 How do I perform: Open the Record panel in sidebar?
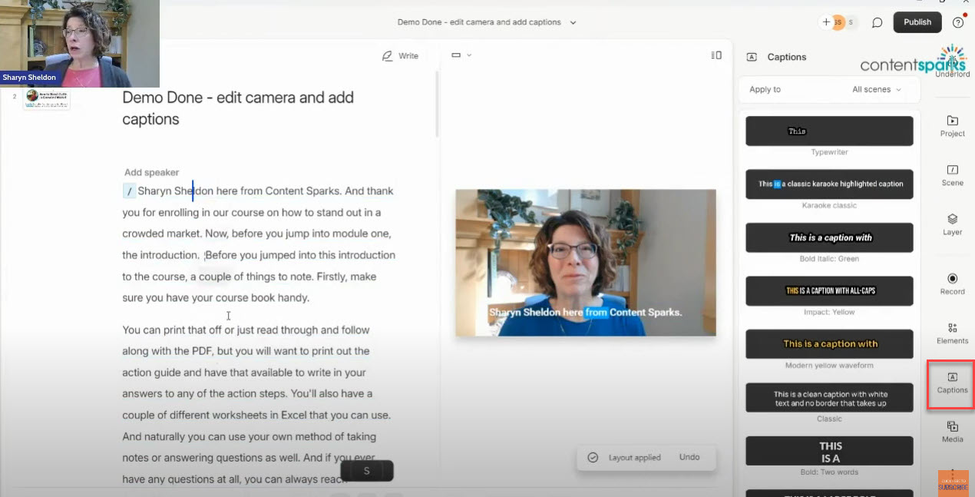pos(952,283)
